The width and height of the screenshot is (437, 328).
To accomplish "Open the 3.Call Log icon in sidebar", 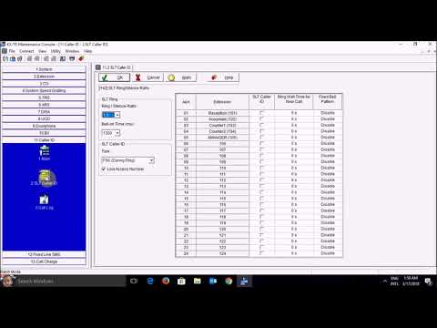I will (45, 202).
